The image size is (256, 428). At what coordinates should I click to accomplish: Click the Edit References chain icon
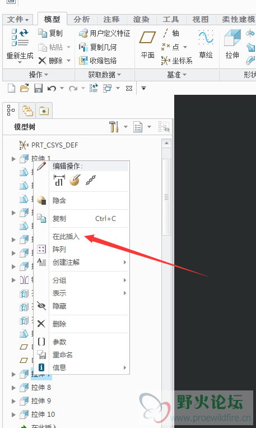(91, 181)
